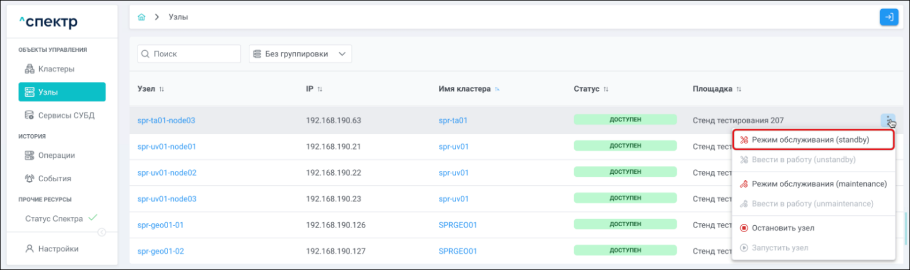Viewport: 910px width, 270px height.
Task: Open the Без группировки grouping dropdown
Action: pos(300,54)
